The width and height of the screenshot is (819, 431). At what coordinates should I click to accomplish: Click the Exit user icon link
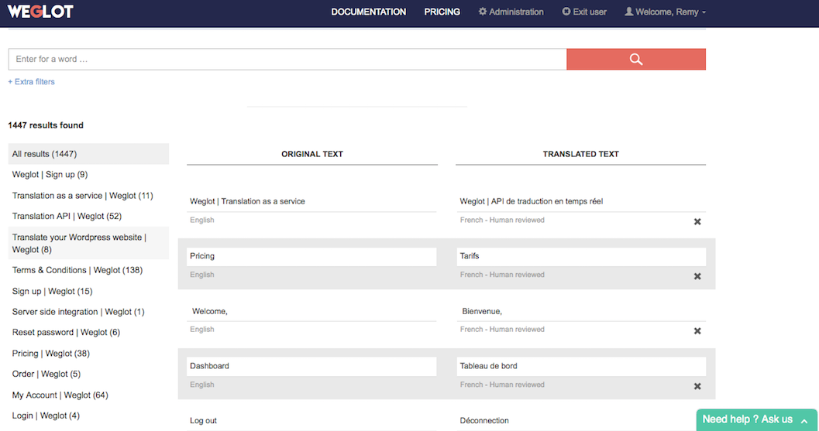point(584,12)
